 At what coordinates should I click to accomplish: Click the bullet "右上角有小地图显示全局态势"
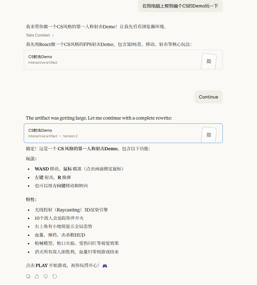63,226
